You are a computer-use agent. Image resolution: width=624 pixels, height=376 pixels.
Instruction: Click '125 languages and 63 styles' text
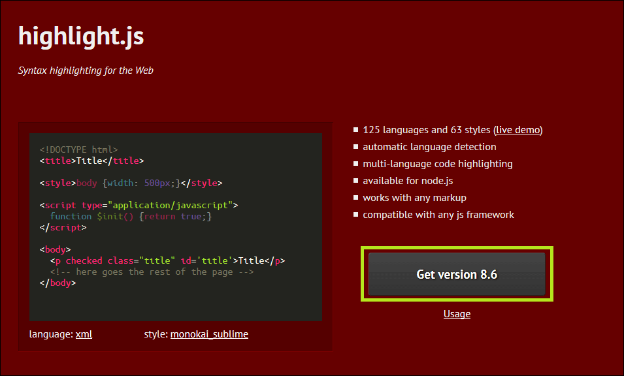click(x=427, y=130)
